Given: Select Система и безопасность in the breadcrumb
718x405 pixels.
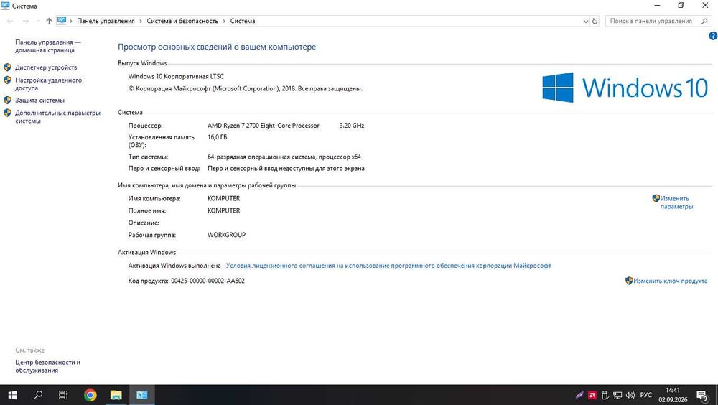Looking at the screenshot, I should (182, 21).
